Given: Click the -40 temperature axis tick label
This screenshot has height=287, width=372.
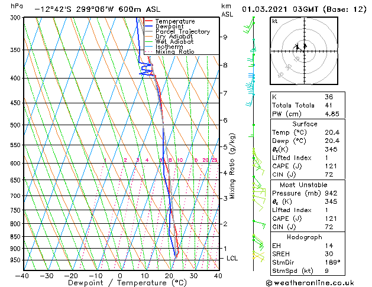Looking at the screenshot, I should 22,276.
